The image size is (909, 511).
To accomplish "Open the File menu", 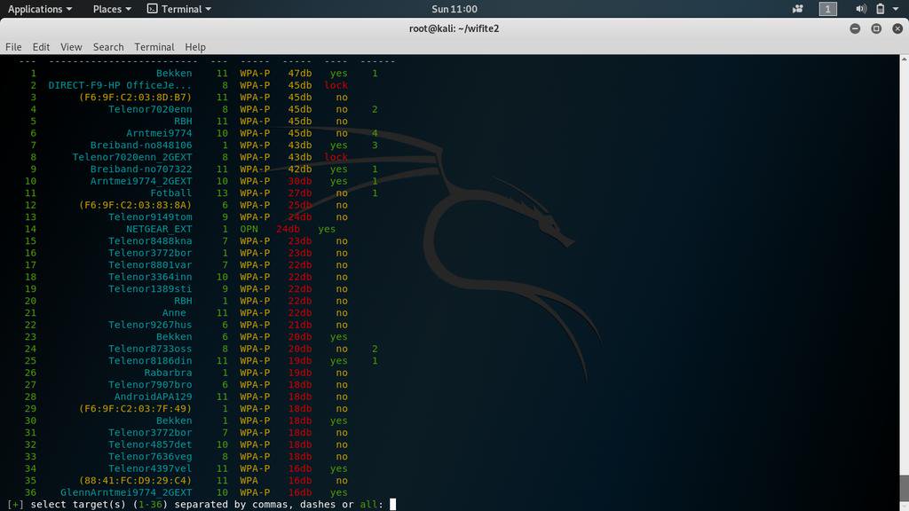I will 13,47.
